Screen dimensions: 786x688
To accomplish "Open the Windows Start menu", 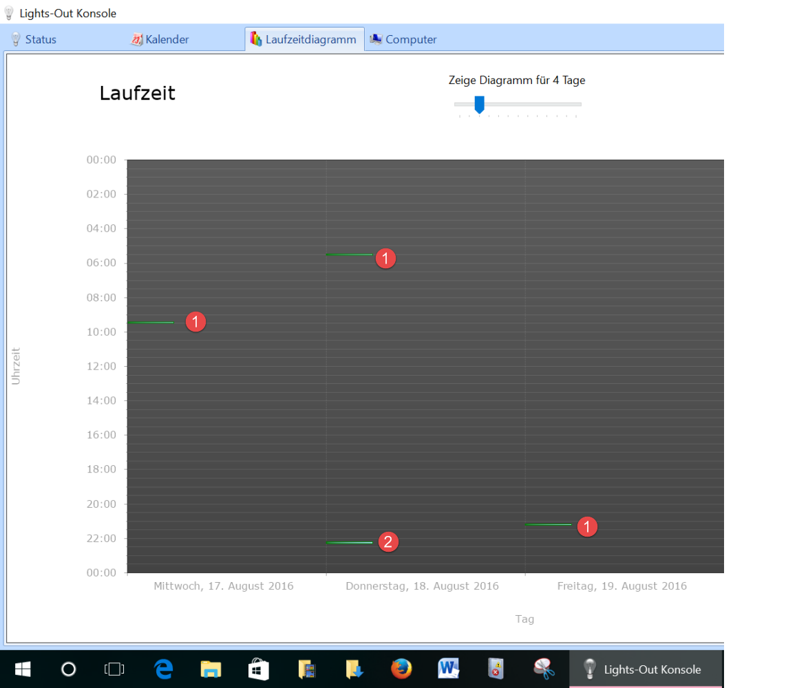I will click(x=23, y=669).
